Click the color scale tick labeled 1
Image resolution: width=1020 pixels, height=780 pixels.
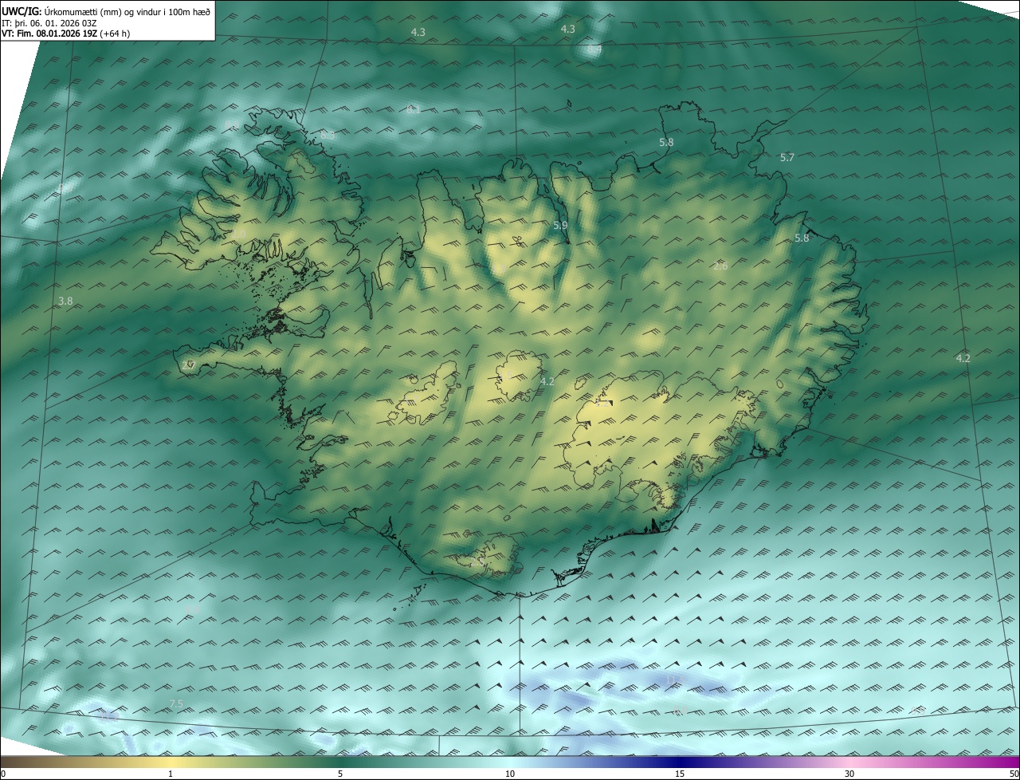(171, 774)
